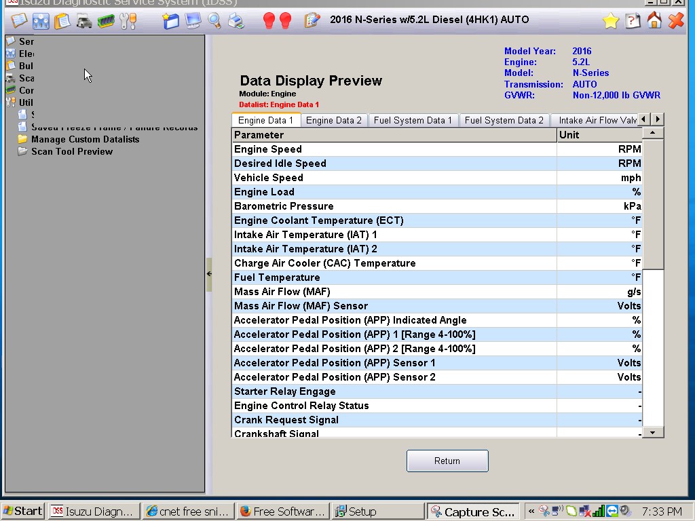Switch to the Fuel System Data 1 tab
The width and height of the screenshot is (695, 521).
coord(413,120)
